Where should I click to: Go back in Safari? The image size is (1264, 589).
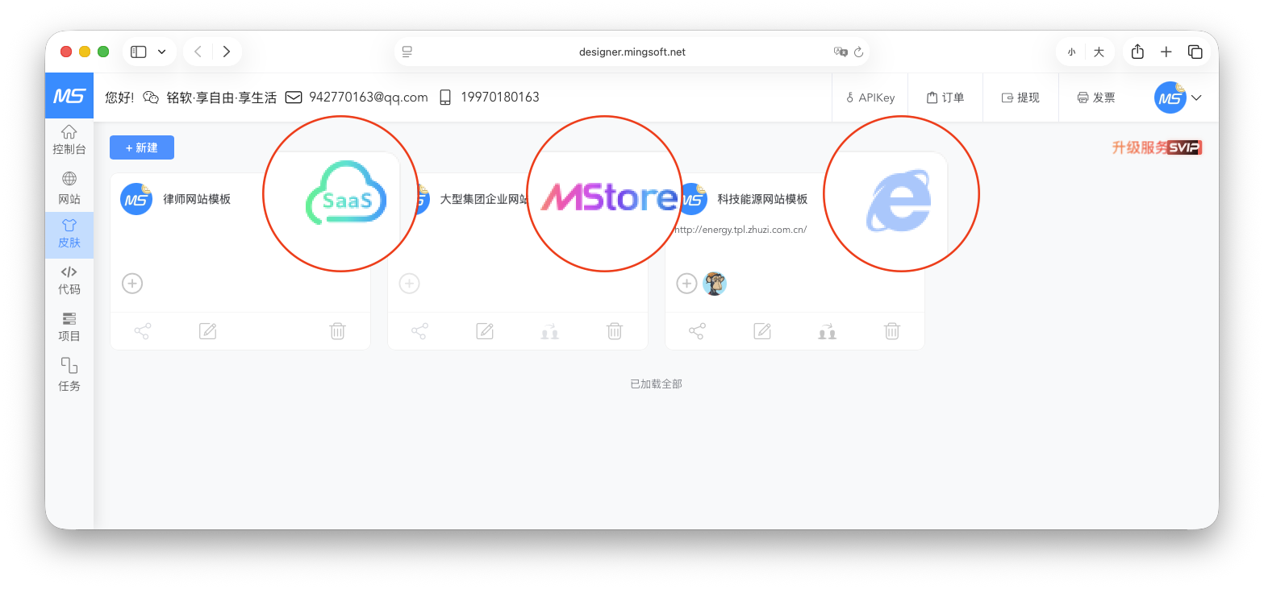[x=198, y=52]
